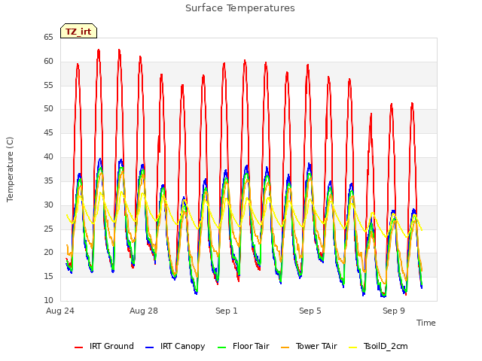Screen dimensions: 482x361
Task: Click the 25 y-axis tick label
Action: (48, 229)
